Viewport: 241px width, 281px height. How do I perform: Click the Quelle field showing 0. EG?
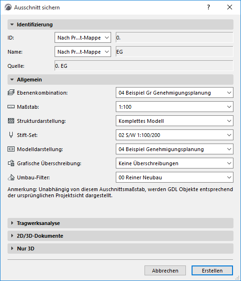144,66
